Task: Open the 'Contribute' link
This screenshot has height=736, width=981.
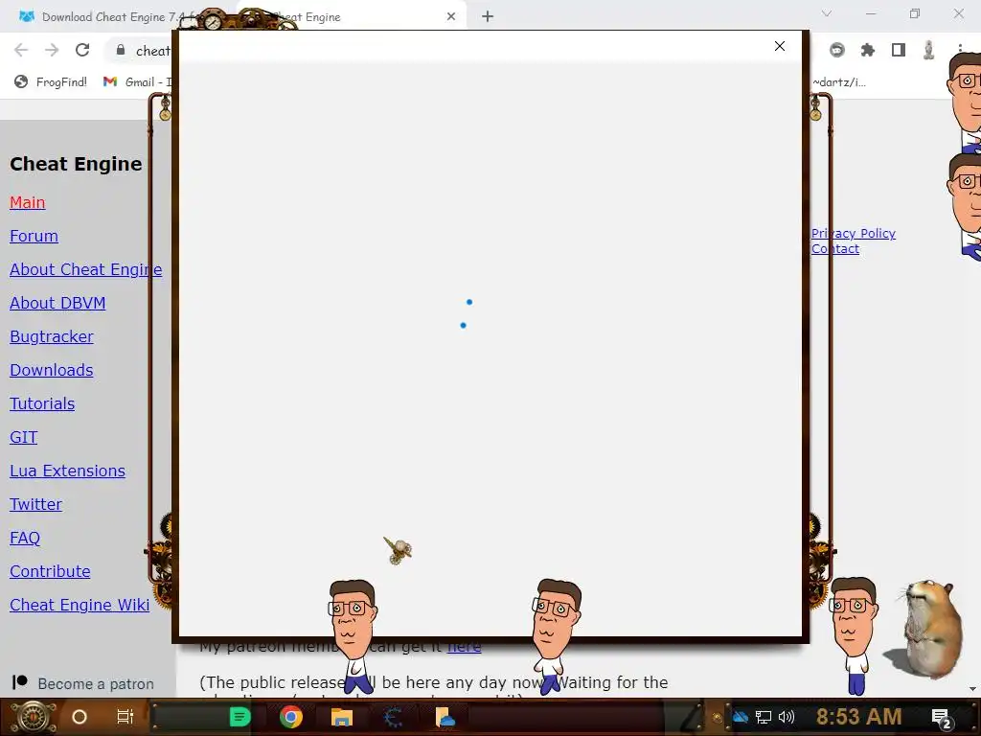Action: [x=50, y=571]
